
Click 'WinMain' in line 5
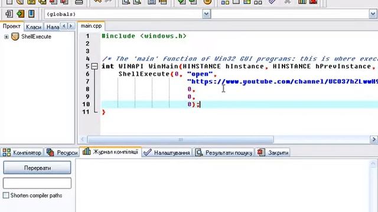[163, 67]
